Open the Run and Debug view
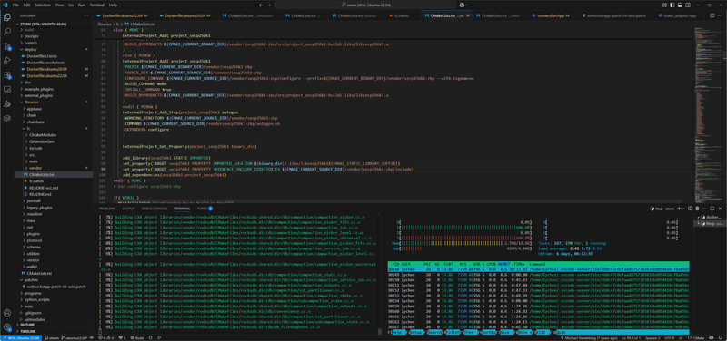This screenshot has width=727, height=341. point(7,60)
